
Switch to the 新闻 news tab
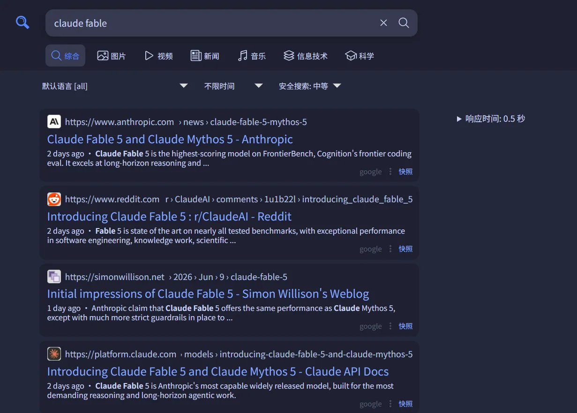pos(205,56)
